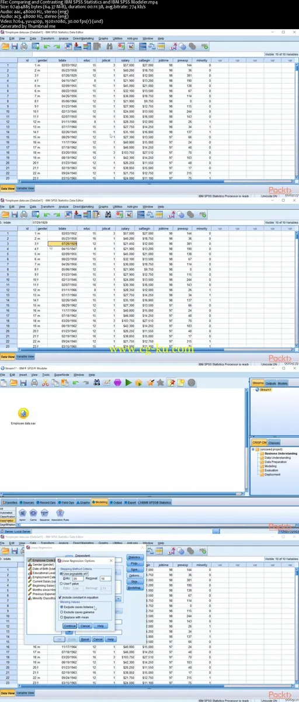This screenshot has height=702, width=299.
Task: Open the Sources palette tab
Action: [x=27, y=502]
